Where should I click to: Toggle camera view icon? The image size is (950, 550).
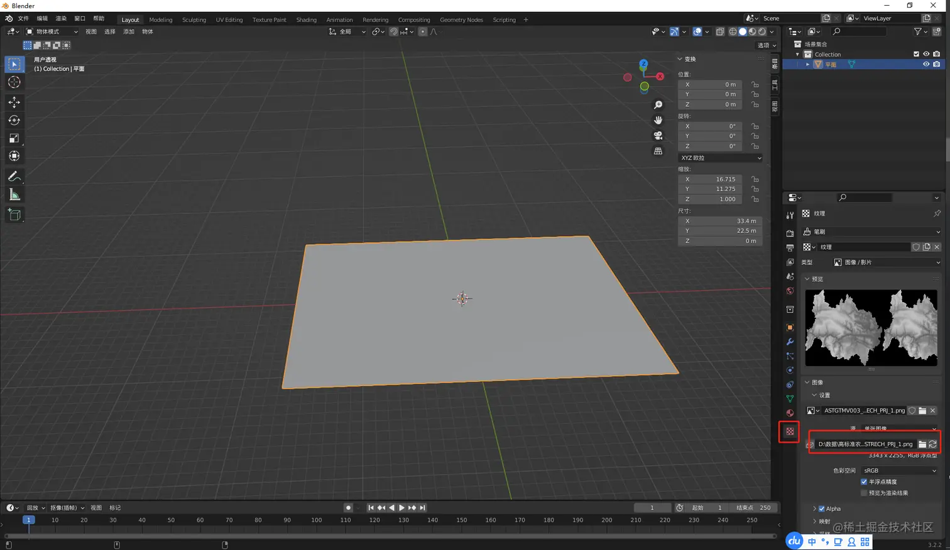[658, 136]
